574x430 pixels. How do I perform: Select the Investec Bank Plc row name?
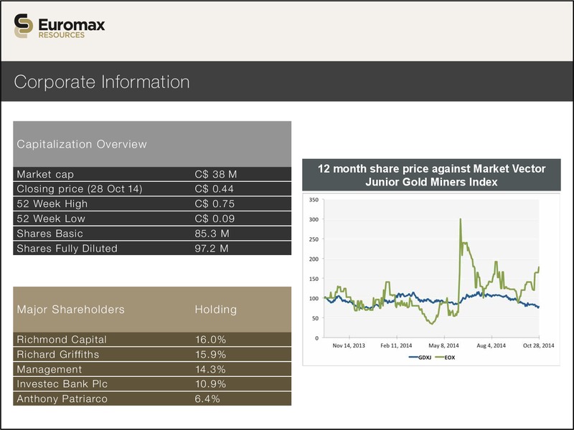click(62, 384)
